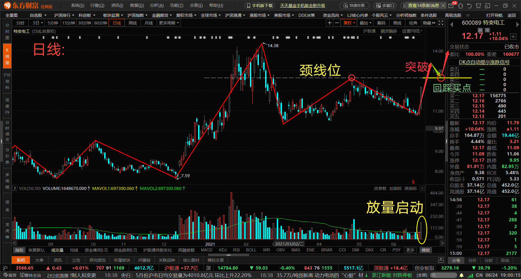Viewport: 521px width, 279px height.
Task: Select the KDJ indicator
Action: (x=223, y=250)
